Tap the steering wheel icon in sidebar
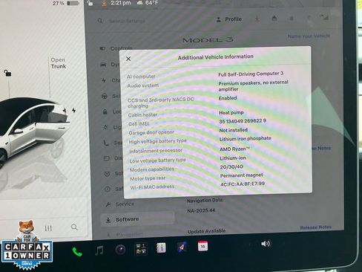Image resolution: width=362 pixels, height=272 pixels. point(105,96)
